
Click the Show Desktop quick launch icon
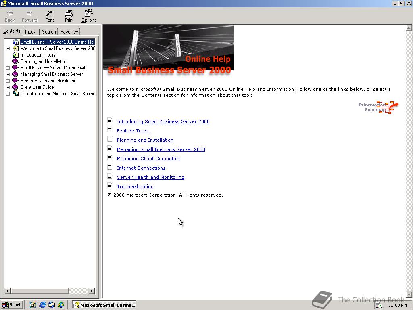point(33,305)
